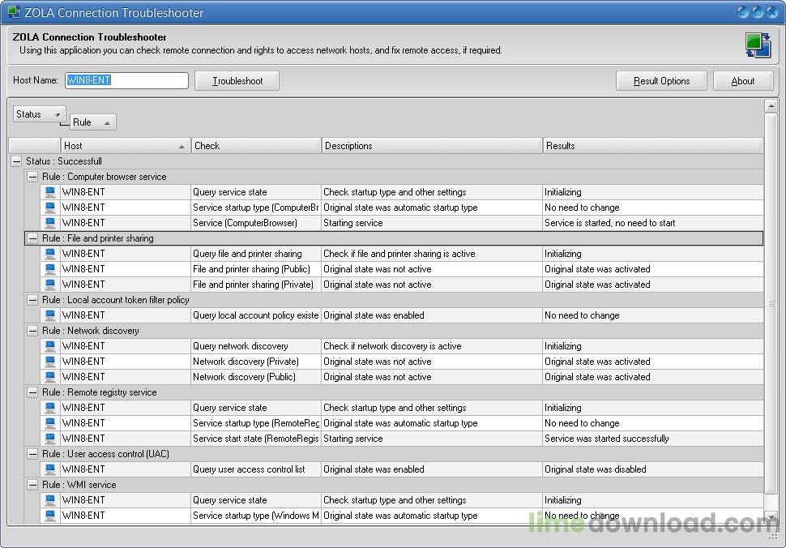
Task: Open the Status grouping dropdown
Action: click(x=39, y=114)
